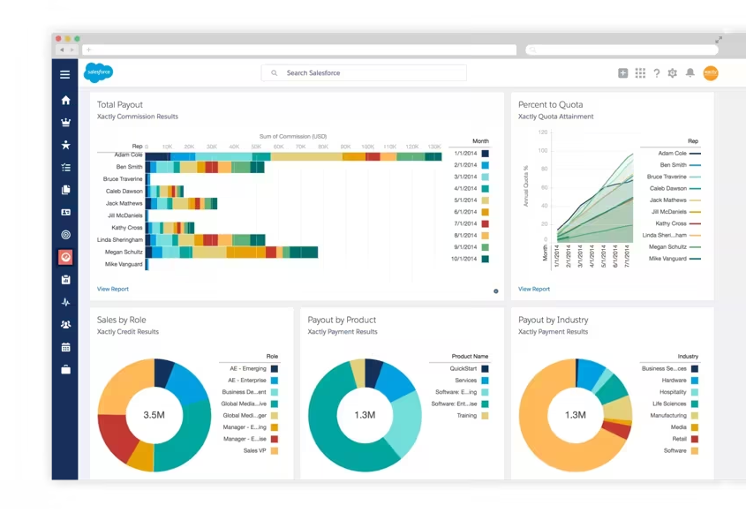Viewport: 746px width, 513px height.
Task: Open the files sidebar icon
Action: click(65, 190)
